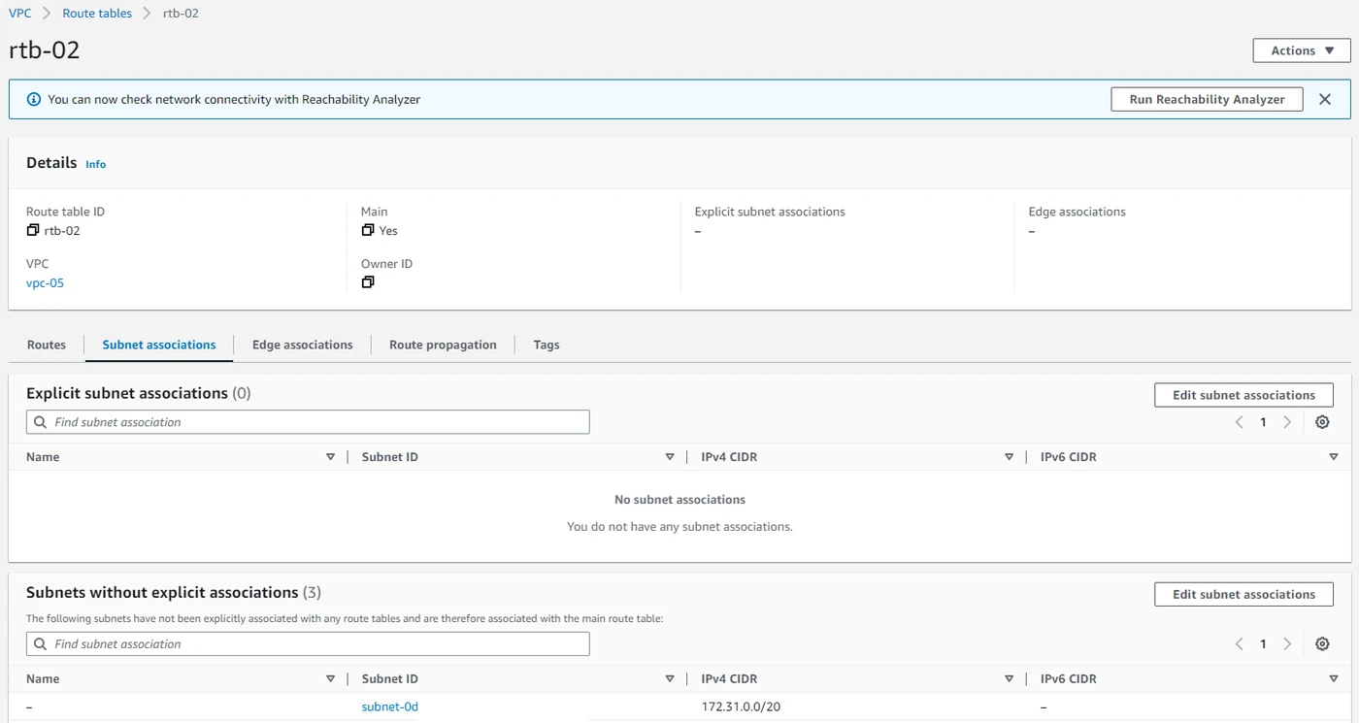The image size is (1359, 723).
Task: Click the info icon in the Reachability banner
Action: click(x=34, y=99)
